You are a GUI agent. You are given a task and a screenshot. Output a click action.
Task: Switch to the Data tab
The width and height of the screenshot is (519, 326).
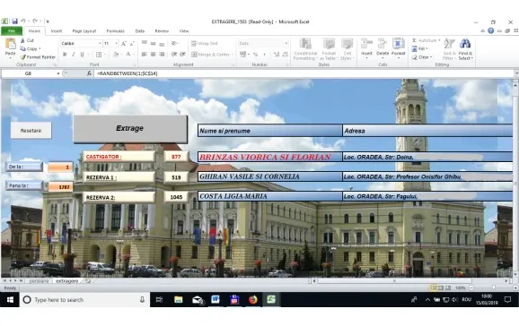coord(140,30)
